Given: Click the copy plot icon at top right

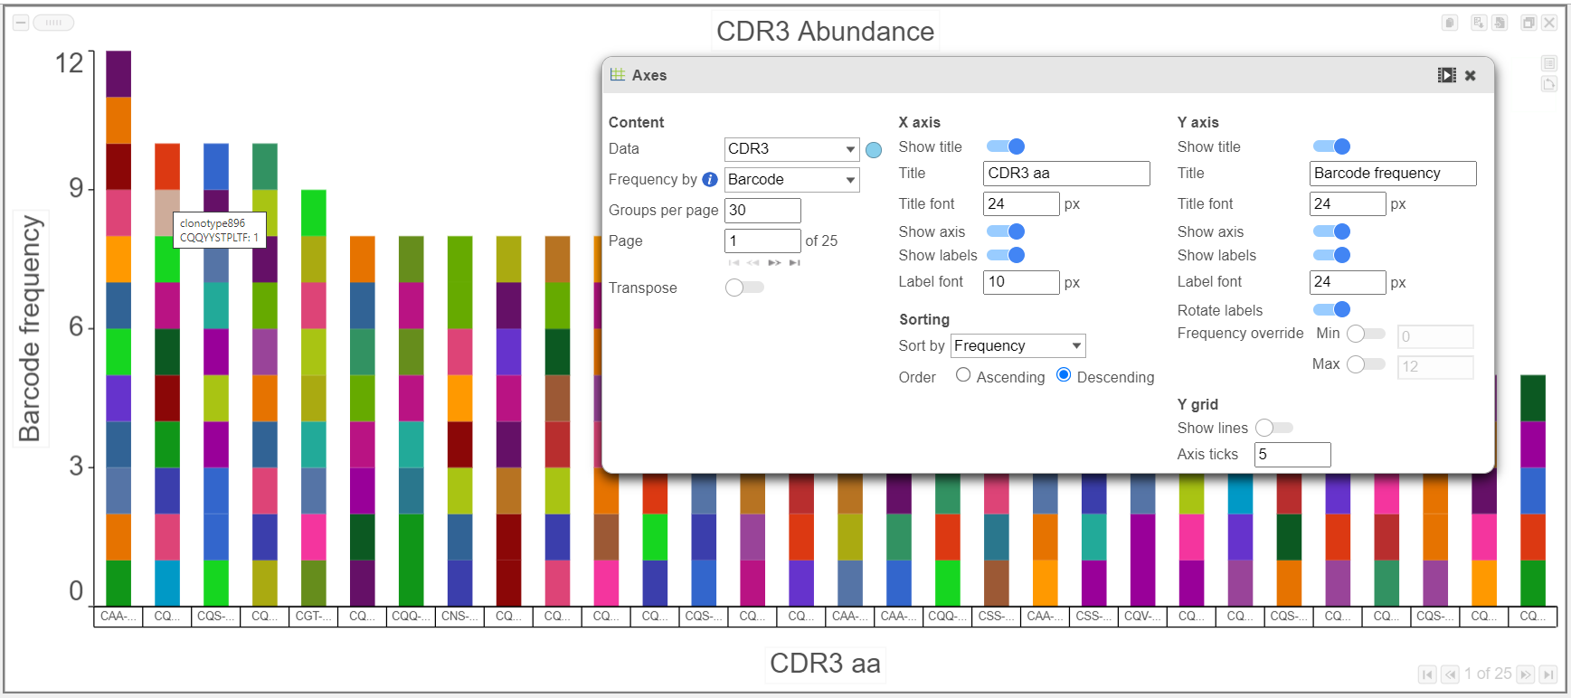Looking at the screenshot, I should [x=1450, y=23].
